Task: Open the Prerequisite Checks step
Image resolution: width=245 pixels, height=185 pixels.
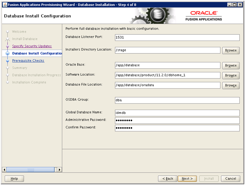Action: pos(28,60)
